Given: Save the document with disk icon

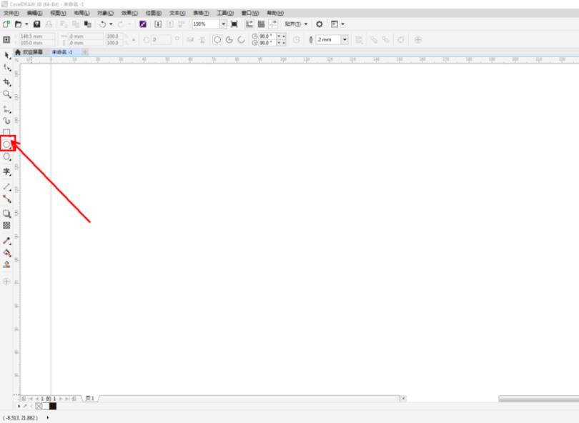Looking at the screenshot, I should 36,24.
